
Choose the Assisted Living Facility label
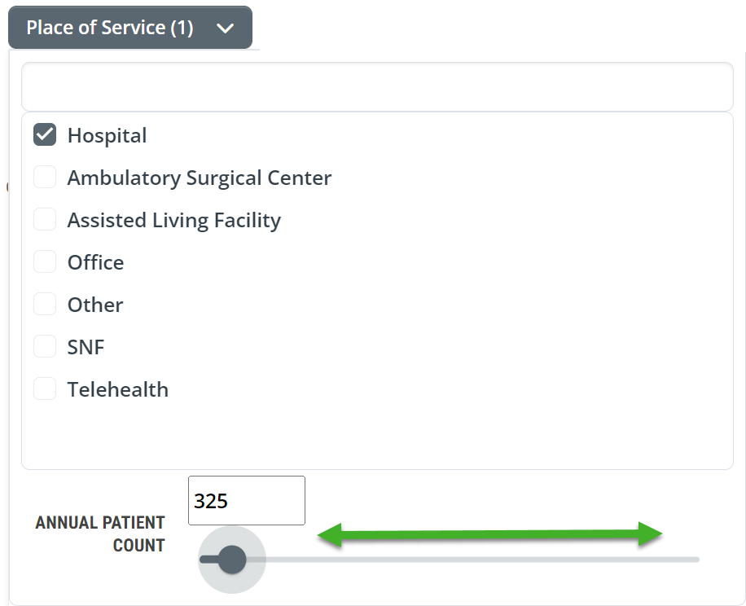pos(174,220)
